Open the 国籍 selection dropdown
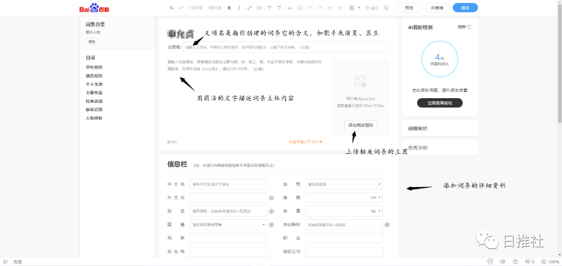This screenshot has height=266, width=562. [x=228, y=225]
